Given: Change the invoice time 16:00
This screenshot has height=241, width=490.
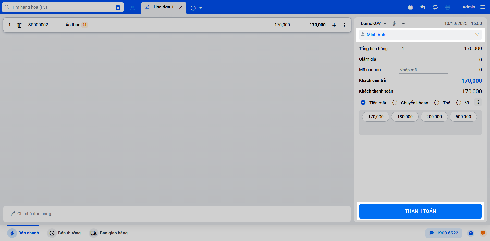Looking at the screenshot, I should pos(476,24).
